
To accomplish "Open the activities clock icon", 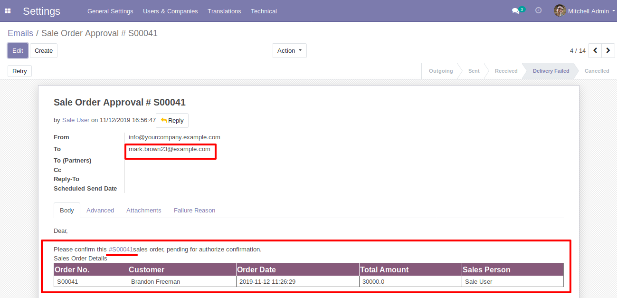I will [x=538, y=10].
